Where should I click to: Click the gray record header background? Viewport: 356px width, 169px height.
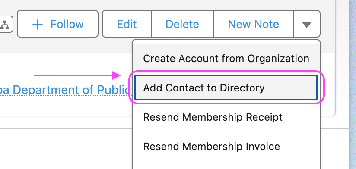(66, 45)
